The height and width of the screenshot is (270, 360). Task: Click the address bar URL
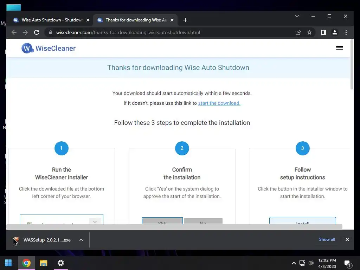(x=128, y=32)
